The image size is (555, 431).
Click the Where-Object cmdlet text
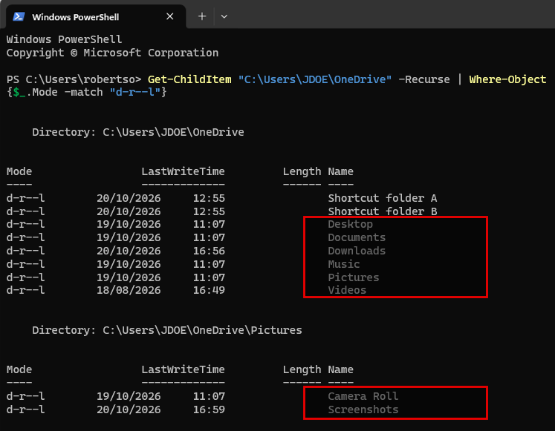(x=507, y=79)
